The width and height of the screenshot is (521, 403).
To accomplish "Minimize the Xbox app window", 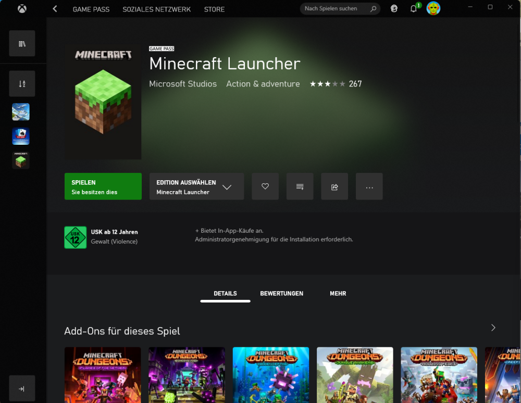I will 470,7.
